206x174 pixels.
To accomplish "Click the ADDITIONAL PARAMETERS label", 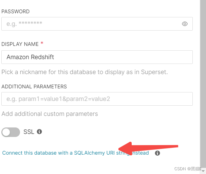I will pos(34,87).
